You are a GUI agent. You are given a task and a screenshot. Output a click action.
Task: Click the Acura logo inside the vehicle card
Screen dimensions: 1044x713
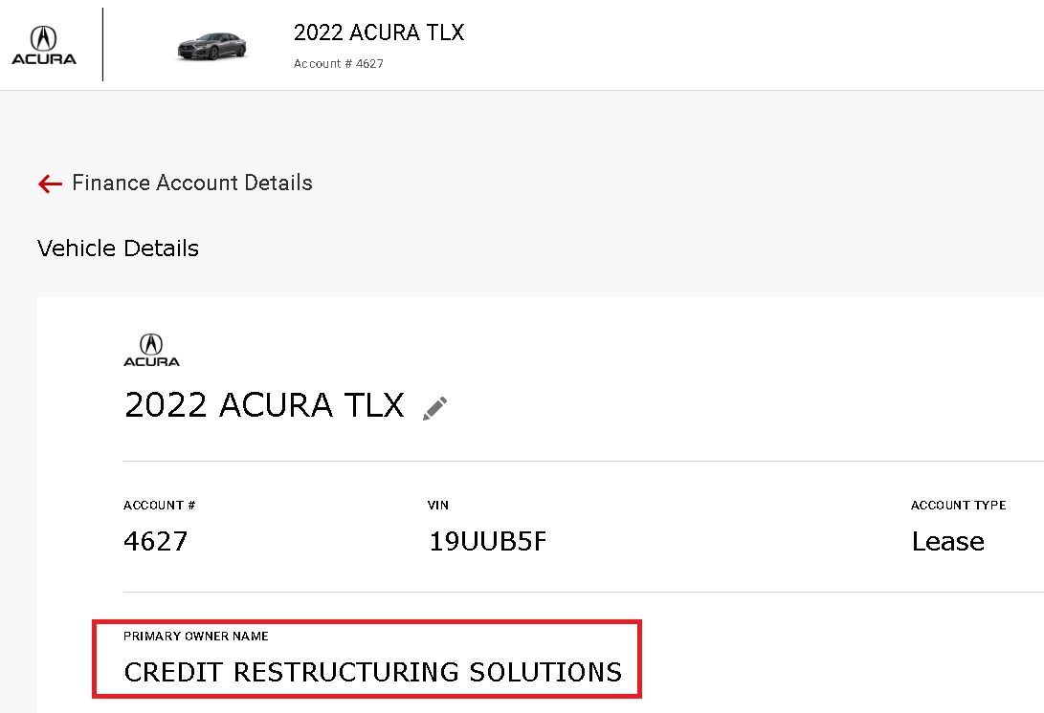(151, 350)
